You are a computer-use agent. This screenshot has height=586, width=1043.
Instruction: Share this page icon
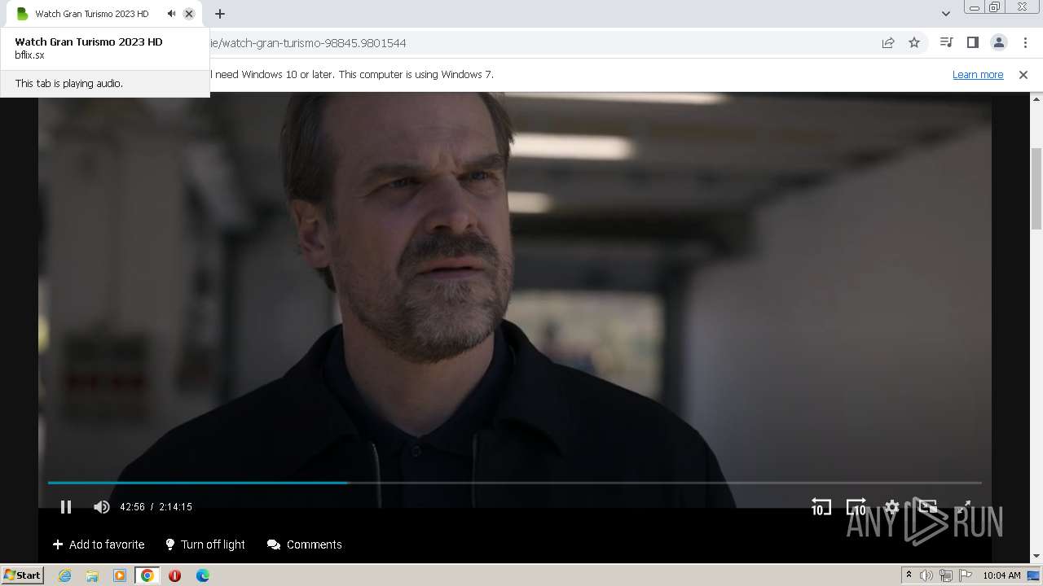pyautogui.click(x=888, y=42)
